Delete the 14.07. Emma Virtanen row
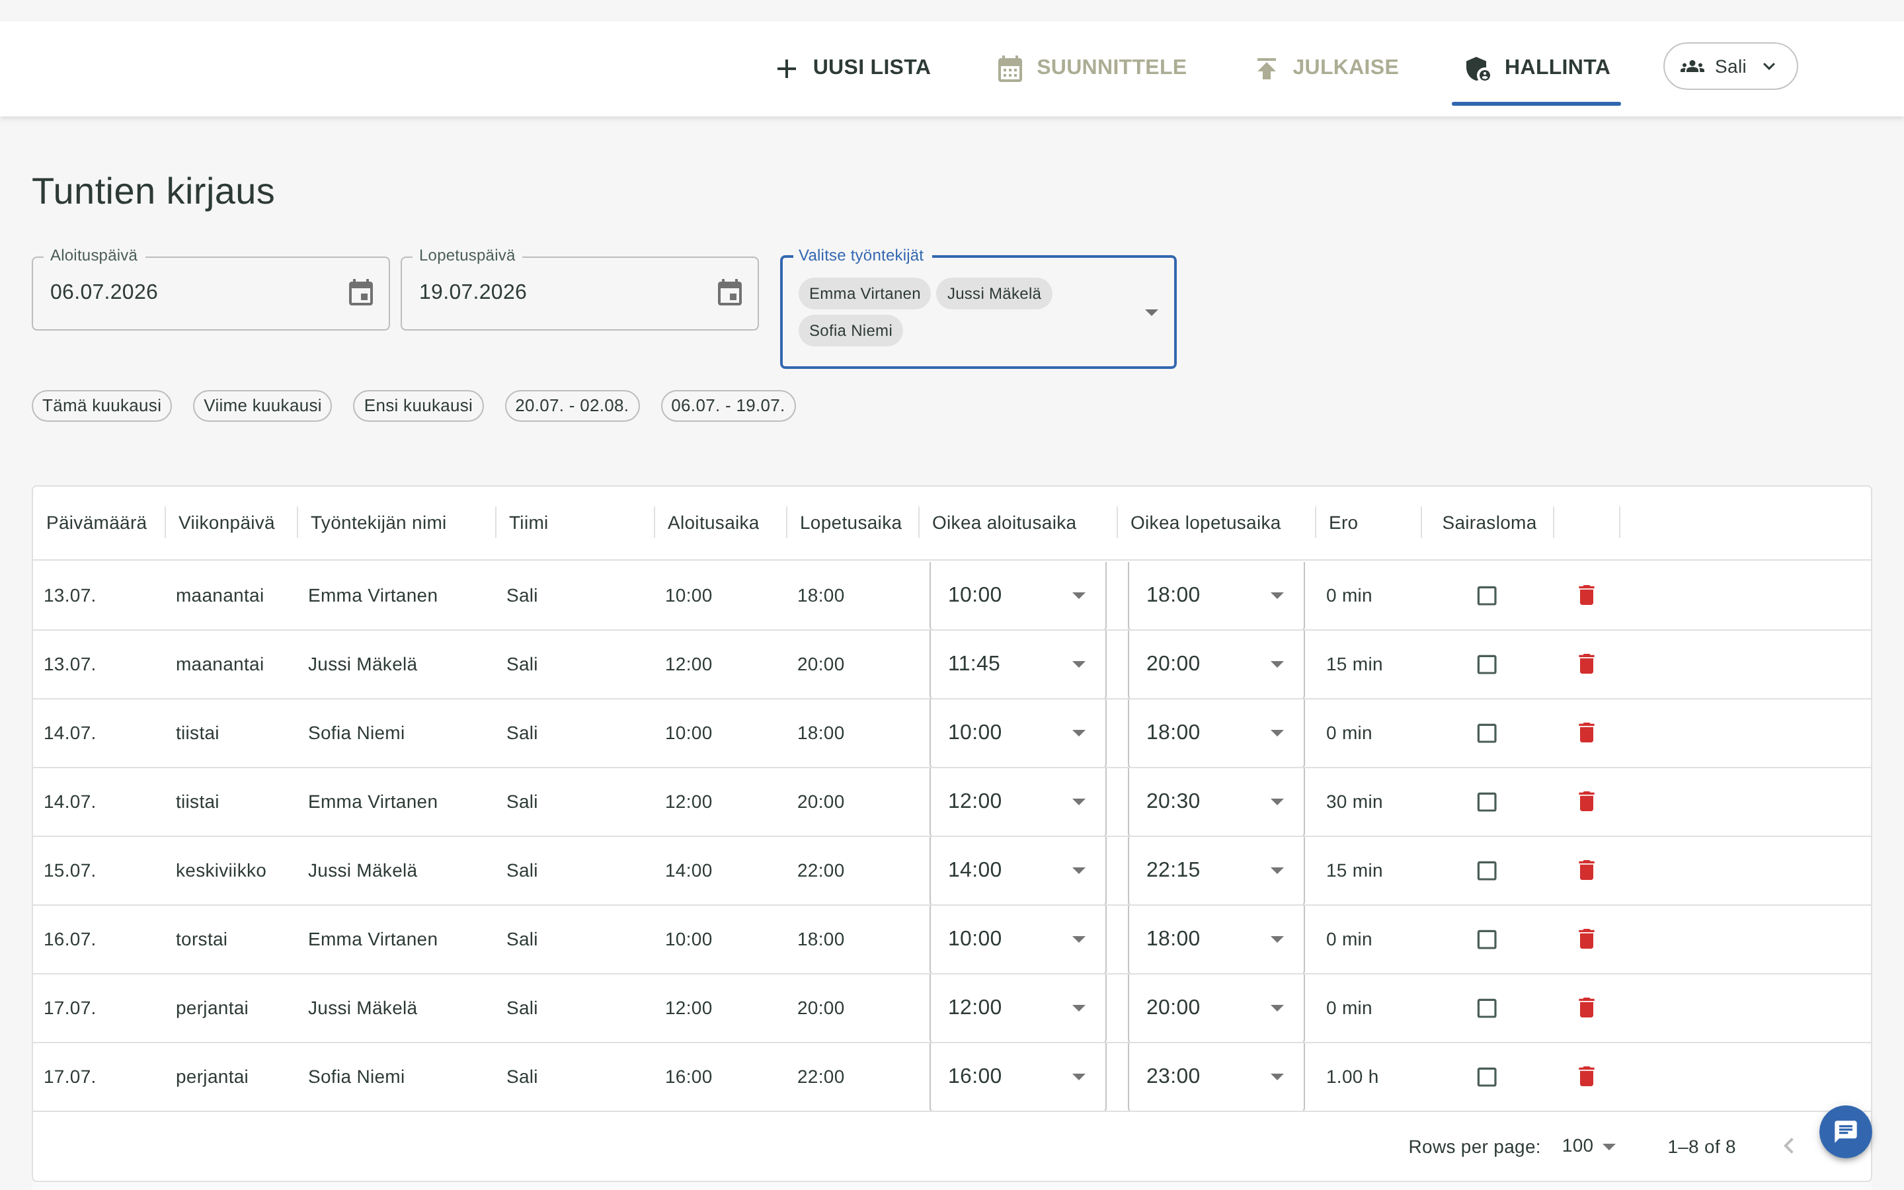 (1586, 801)
